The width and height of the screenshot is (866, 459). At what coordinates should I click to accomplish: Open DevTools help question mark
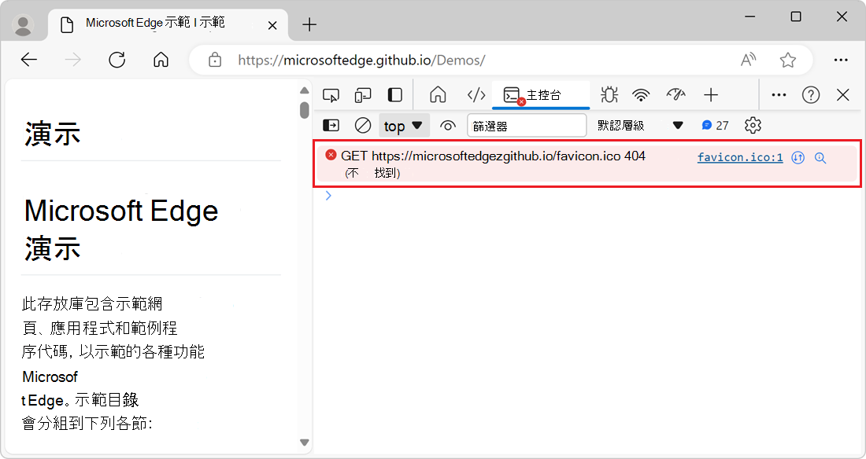point(811,95)
